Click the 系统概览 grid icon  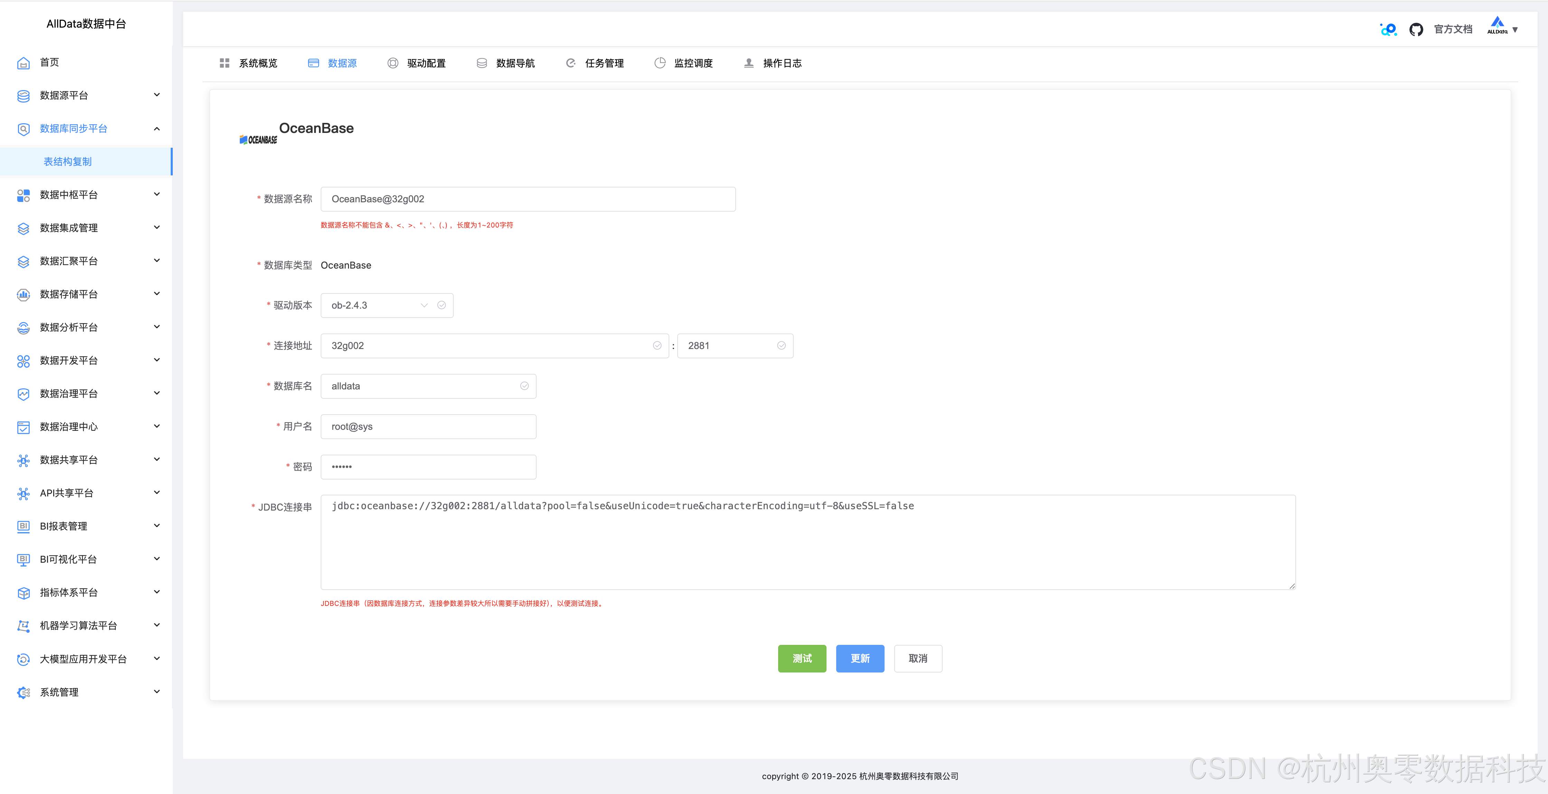pyautogui.click(x=225, y=63)
